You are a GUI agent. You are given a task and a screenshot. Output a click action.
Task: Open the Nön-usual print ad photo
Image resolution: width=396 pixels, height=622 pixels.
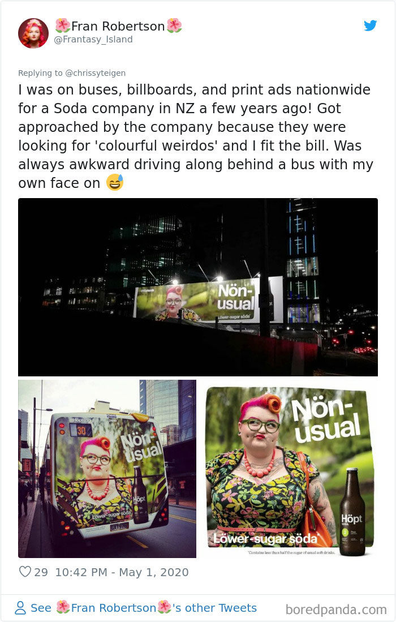tap(289, 469)
